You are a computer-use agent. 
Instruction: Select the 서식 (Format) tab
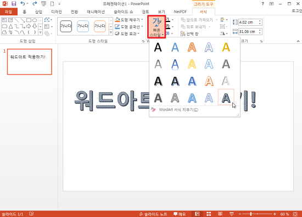pyautogui.click(x=203, y=12)
